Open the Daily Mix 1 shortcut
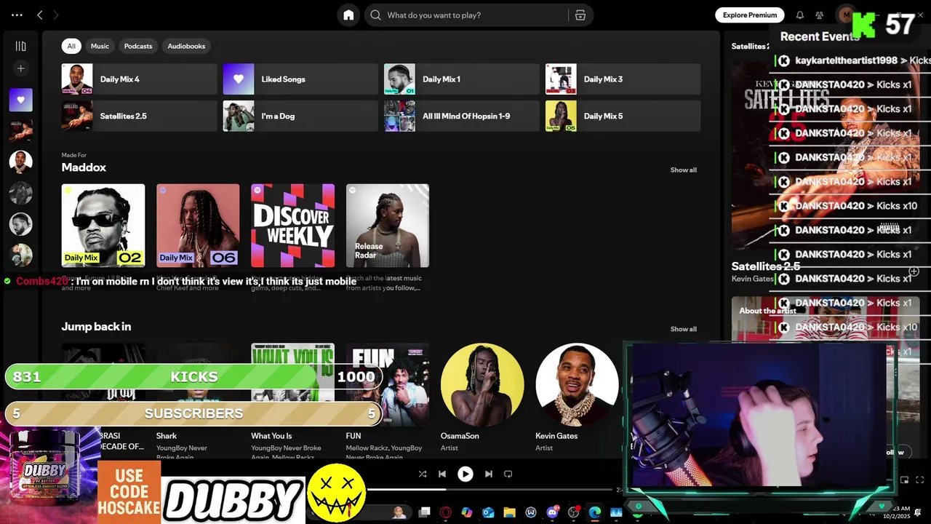 462,79
